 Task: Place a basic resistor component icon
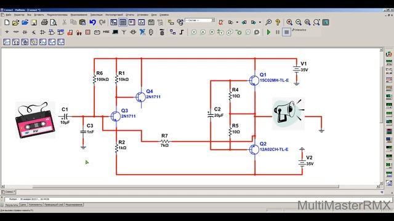pos(16,32)
